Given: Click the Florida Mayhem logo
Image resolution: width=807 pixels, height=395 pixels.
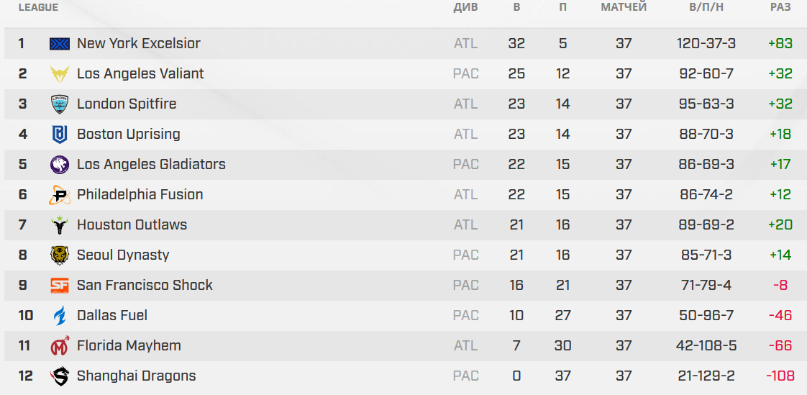Looking at the screenshot, I should pyautogui.click(x=59, y=346).
